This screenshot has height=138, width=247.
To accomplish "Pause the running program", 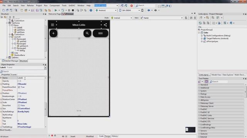I will pos(69,10).
